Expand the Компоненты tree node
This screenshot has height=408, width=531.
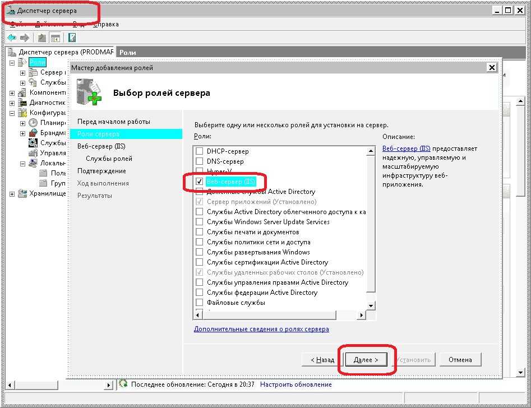coord(12,92)
